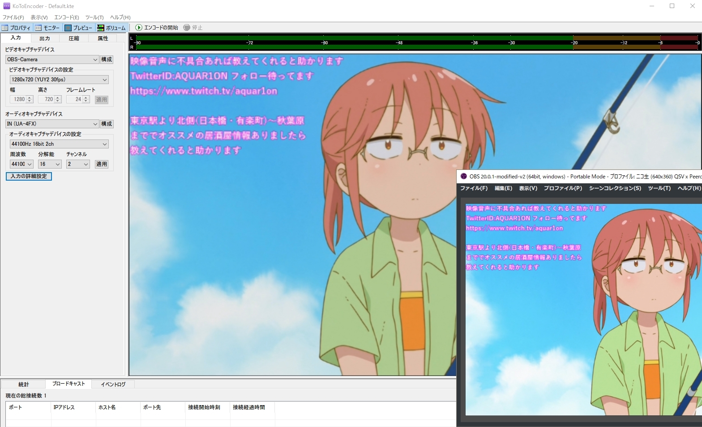702x427 pixels.
Task: Click the greyed Stop encode button
Action: coord(193,28)
